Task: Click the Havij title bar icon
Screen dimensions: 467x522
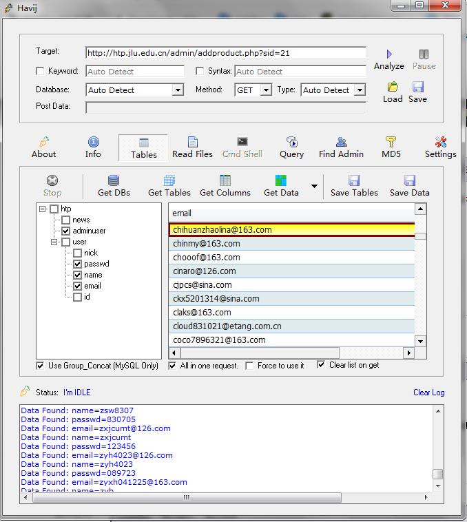Action: 9,8
